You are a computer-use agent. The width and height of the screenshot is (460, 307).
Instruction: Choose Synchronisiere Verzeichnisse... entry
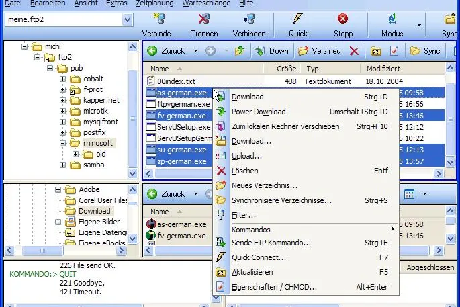tap(306, 200)
